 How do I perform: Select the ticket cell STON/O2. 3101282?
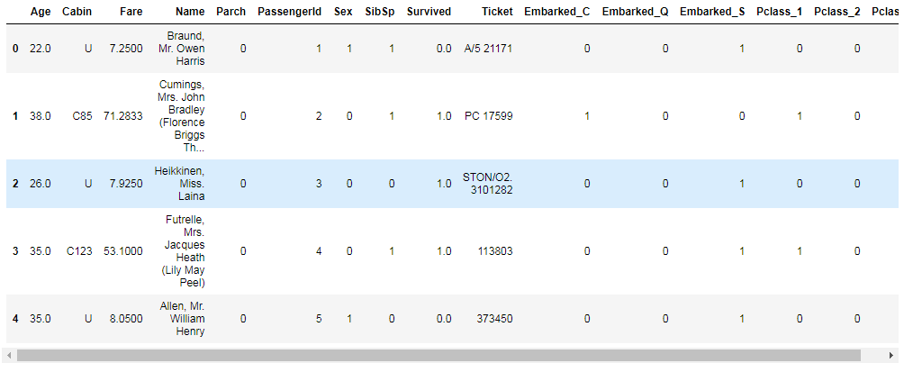[487, 184]
